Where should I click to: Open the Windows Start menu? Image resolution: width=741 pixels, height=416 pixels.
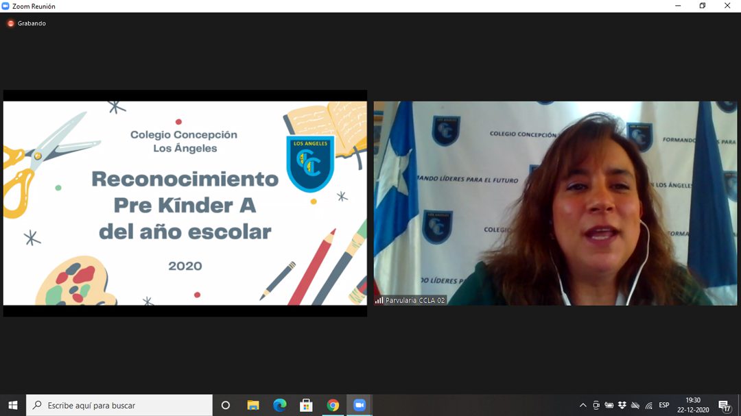click(12, 405)
